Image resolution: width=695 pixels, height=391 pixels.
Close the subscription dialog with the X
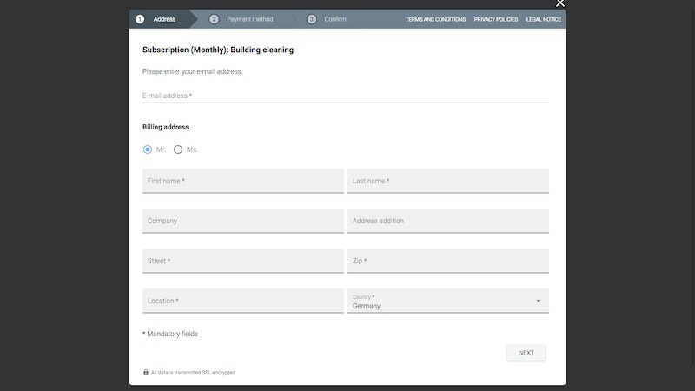(x=559, y=3)
